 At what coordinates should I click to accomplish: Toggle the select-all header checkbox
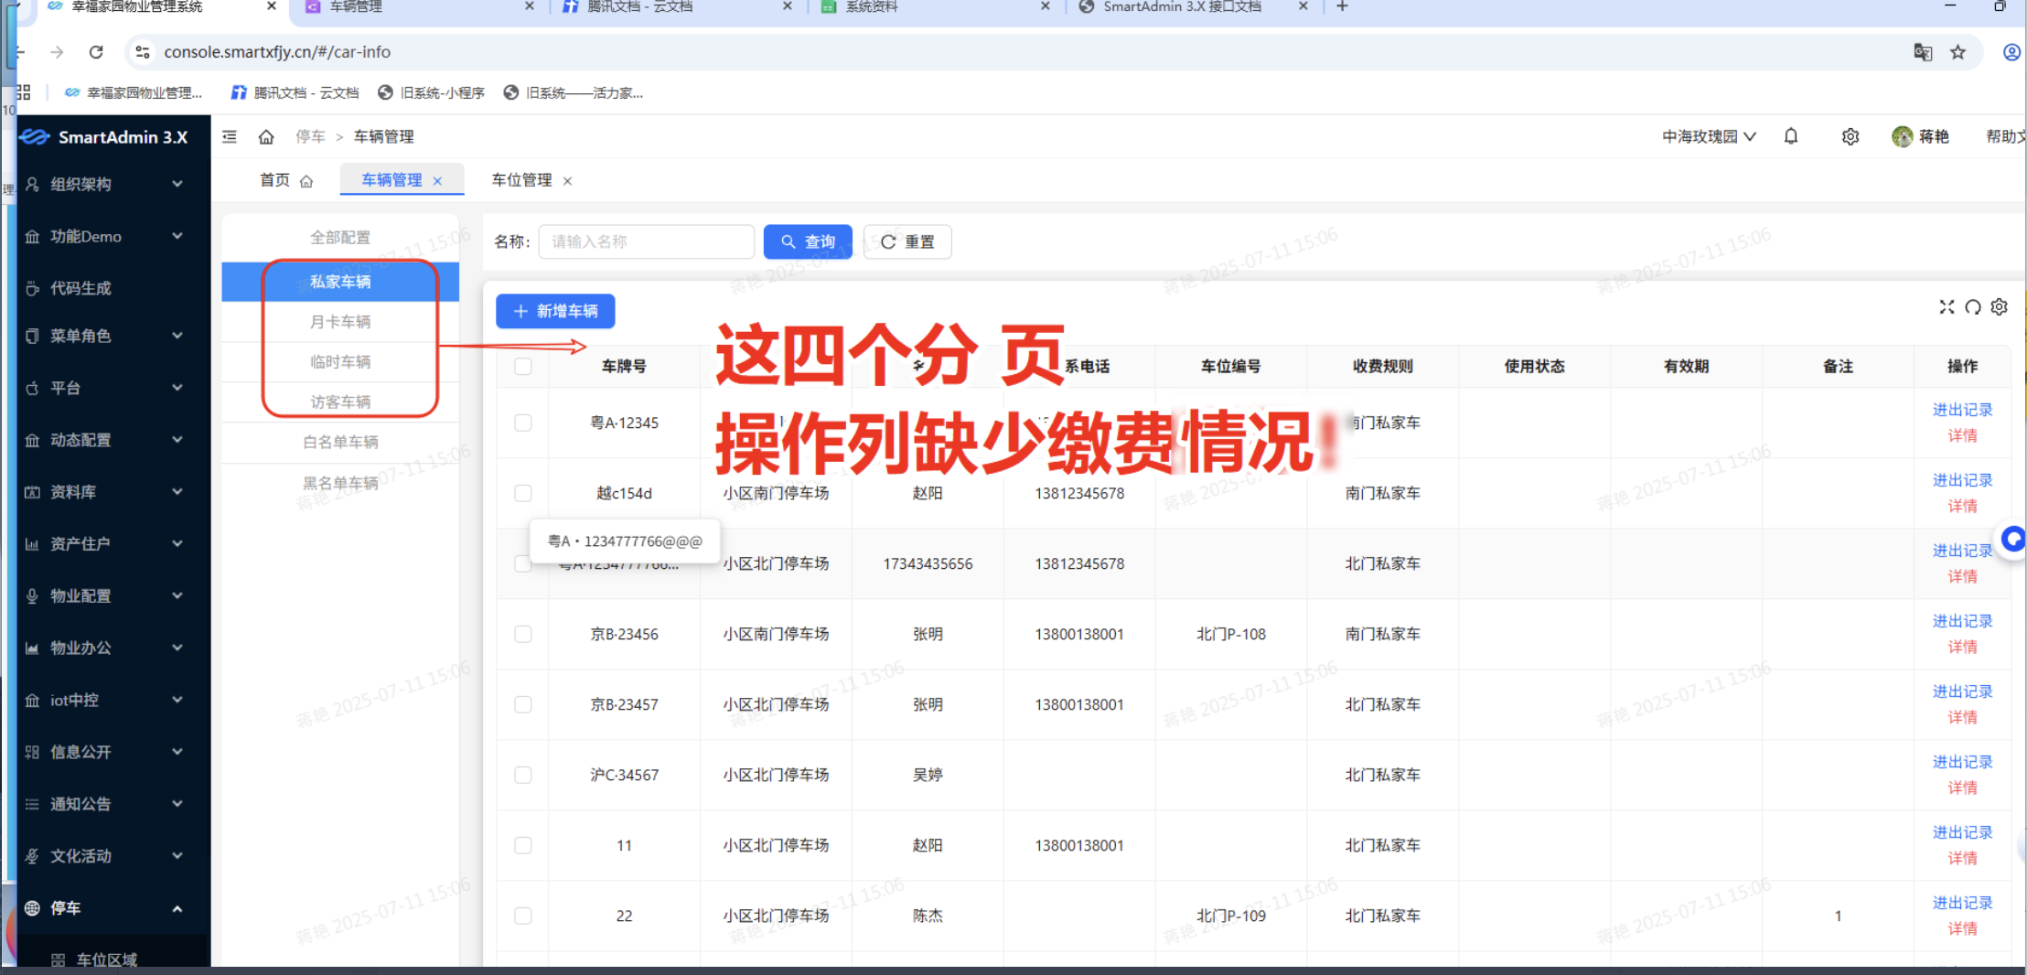click(522, 366)
